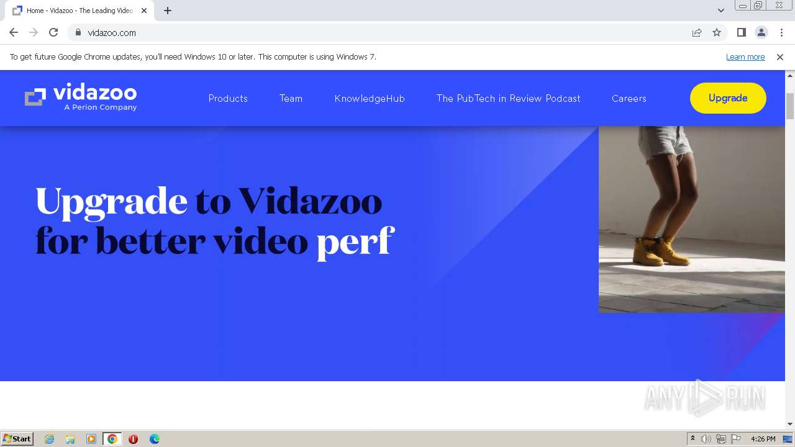The height and width of the screenshot is (447, 795).
Task: Open the Team page
Action: (291, 98)
